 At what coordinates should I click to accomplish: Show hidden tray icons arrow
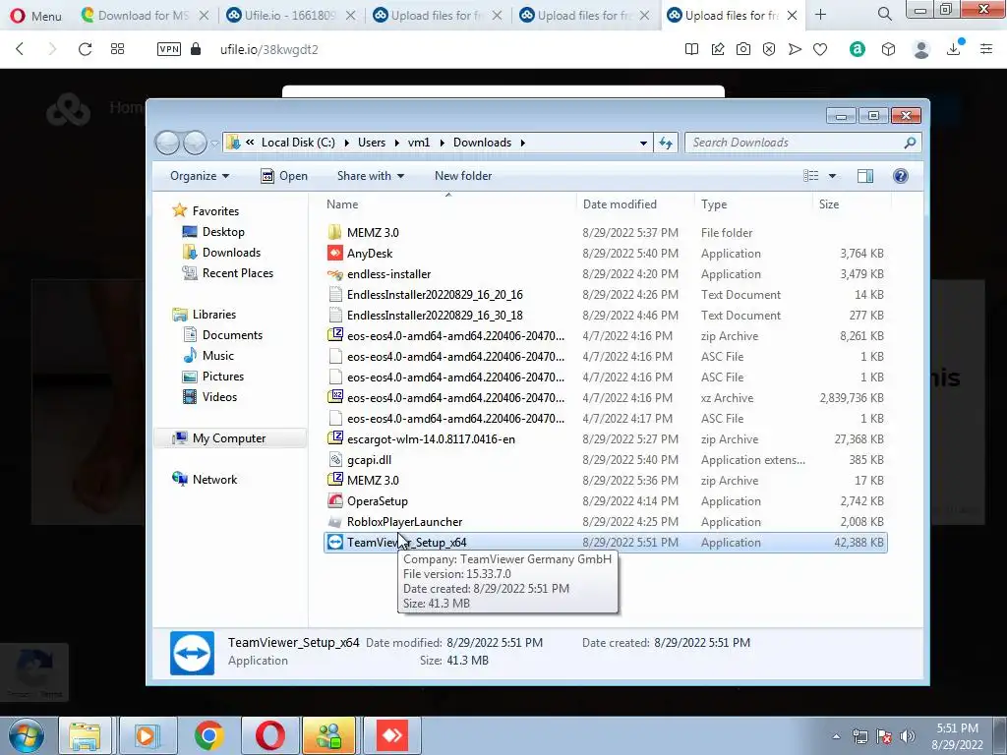click(x=836, y=737)
